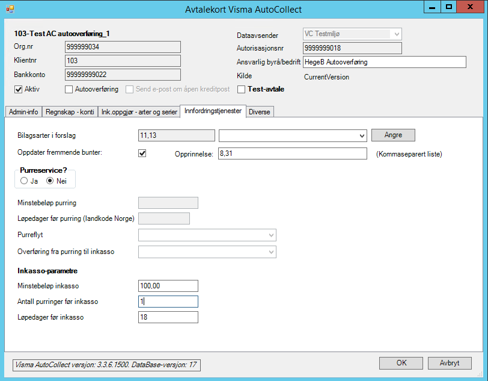Confirm with the OK button
The width and height of the screenshot is (488, 381).
coord(401,363)
